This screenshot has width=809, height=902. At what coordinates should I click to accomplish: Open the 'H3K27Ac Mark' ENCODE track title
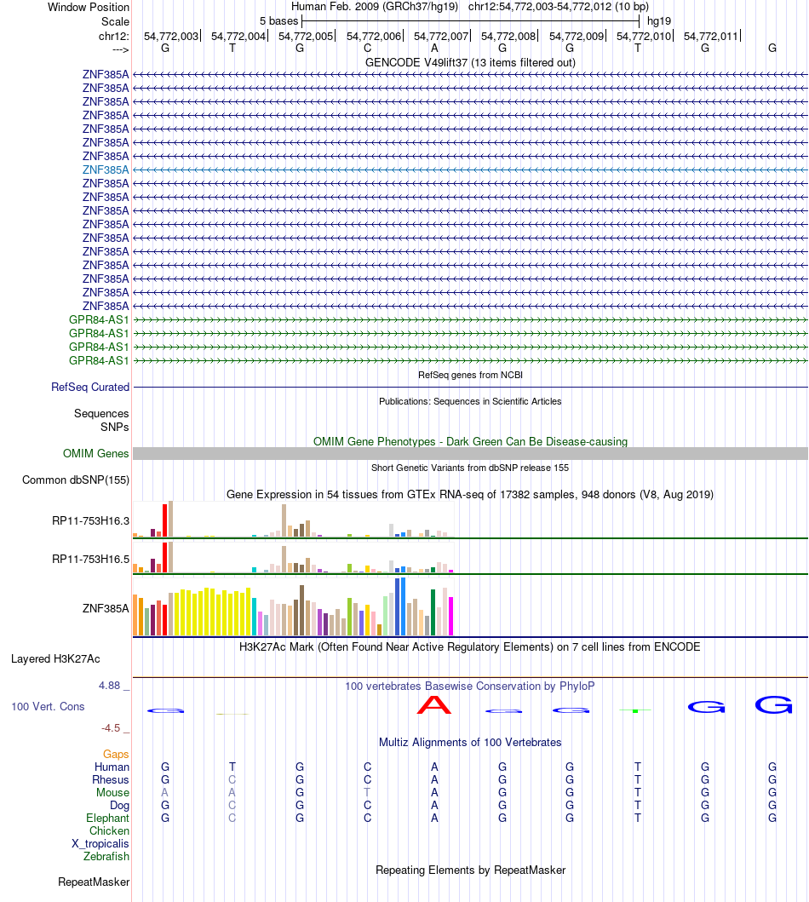[470, 646]
